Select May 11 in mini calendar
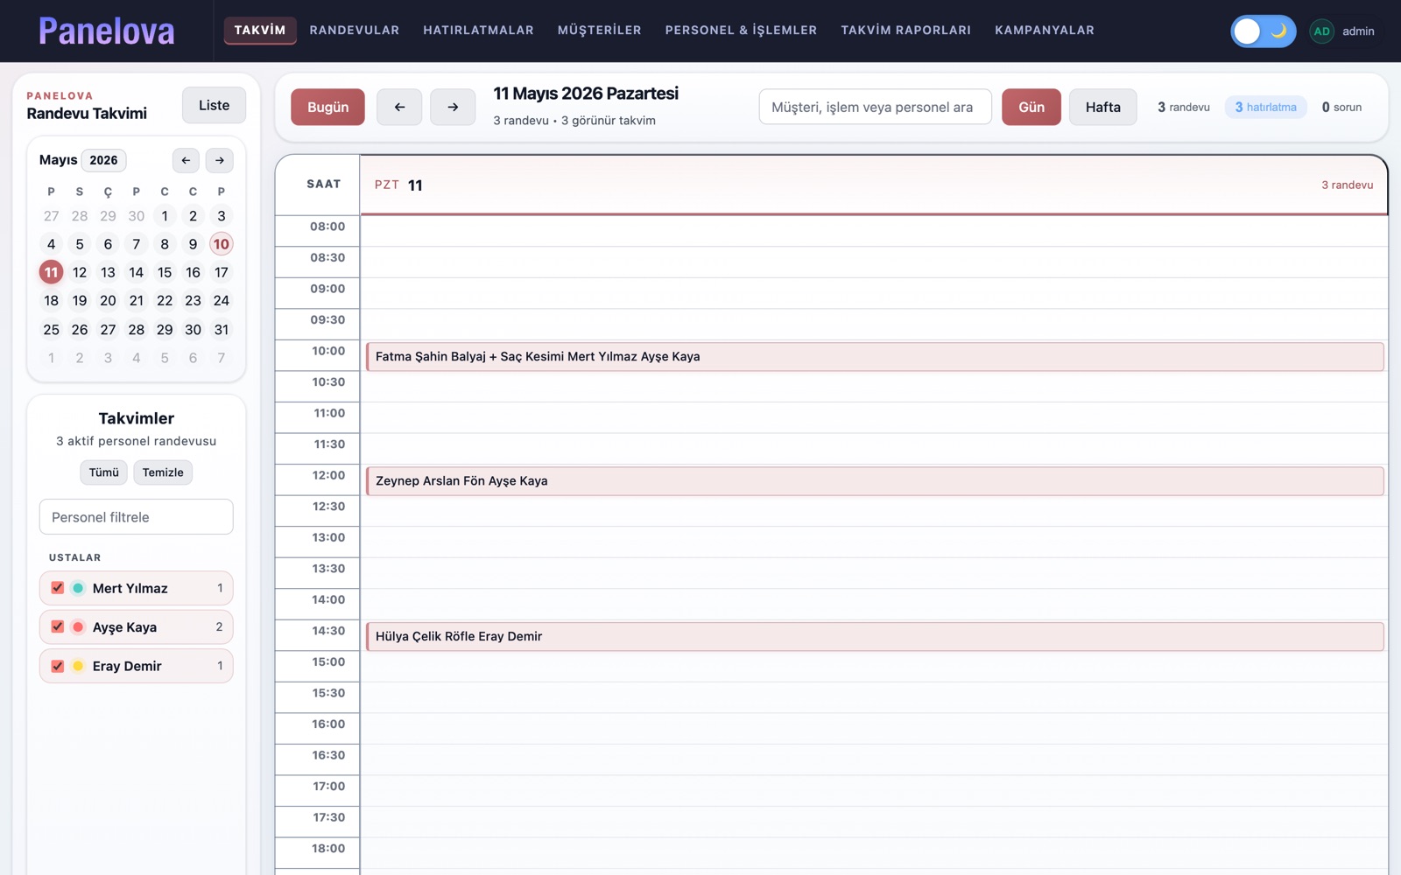The image size is (1401, 875). pyautogui.click(x=51, y=272)
